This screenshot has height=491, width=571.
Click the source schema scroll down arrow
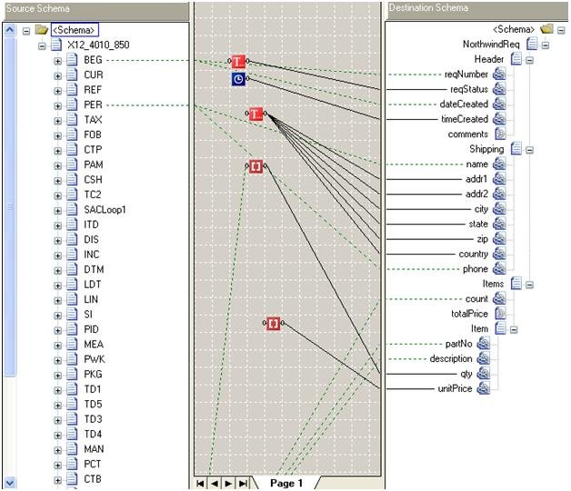10,482
